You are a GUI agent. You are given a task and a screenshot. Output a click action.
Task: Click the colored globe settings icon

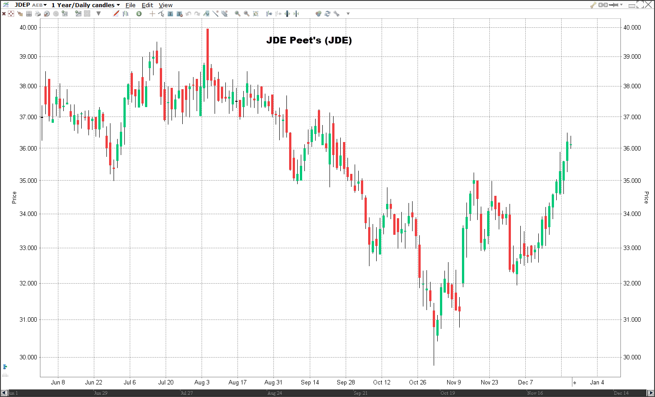(x=318, y=14)
